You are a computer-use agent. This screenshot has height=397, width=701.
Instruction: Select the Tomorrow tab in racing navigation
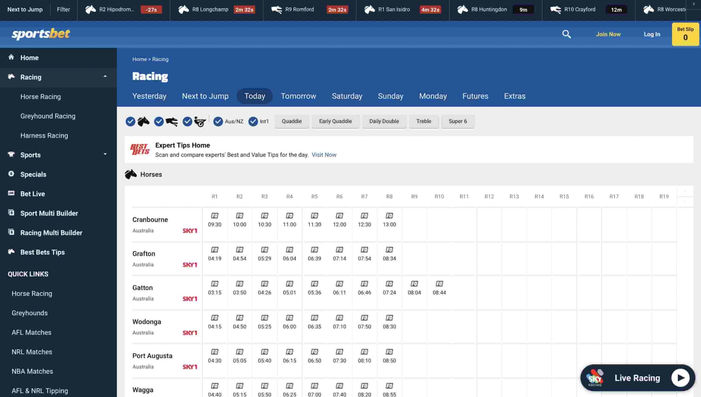(x=298, y=96)
